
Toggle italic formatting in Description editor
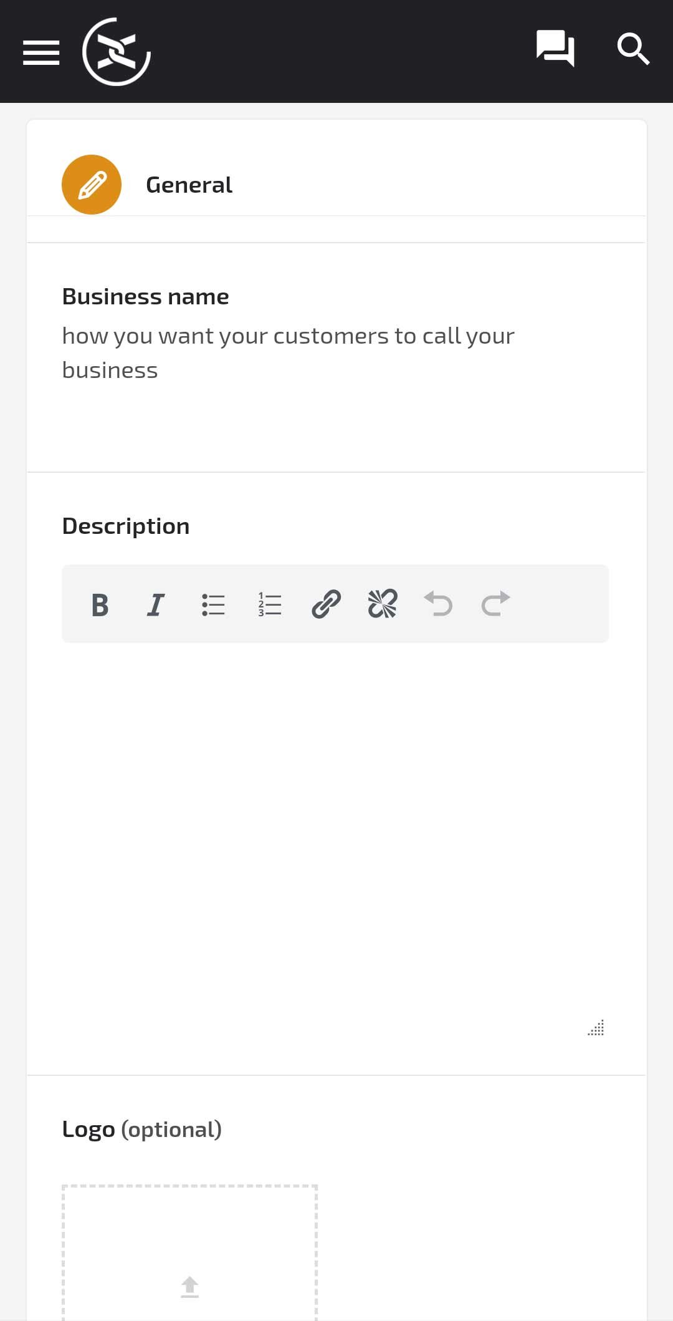click(156, 604)
